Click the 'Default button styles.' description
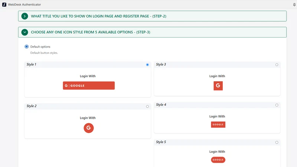The height and width of the screenshot is (167, 297). (x=44, y=53)
